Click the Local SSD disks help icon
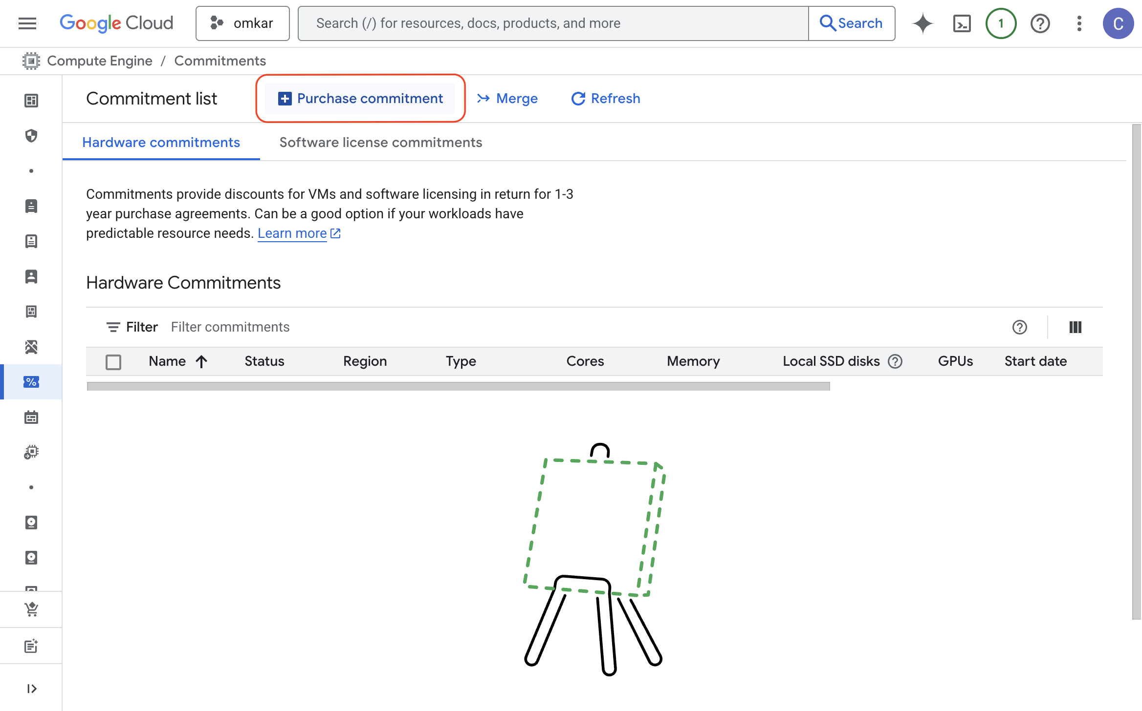 (x=895, y=361)
